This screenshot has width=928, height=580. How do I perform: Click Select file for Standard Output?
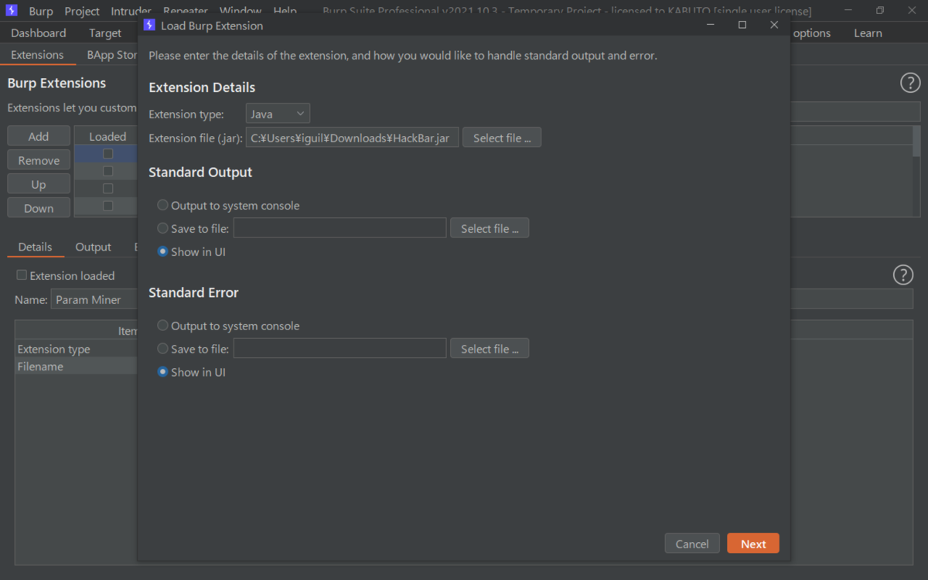click(490, 228)
